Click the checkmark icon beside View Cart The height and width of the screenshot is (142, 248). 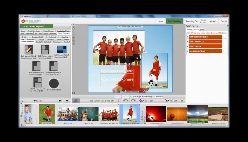182,101
